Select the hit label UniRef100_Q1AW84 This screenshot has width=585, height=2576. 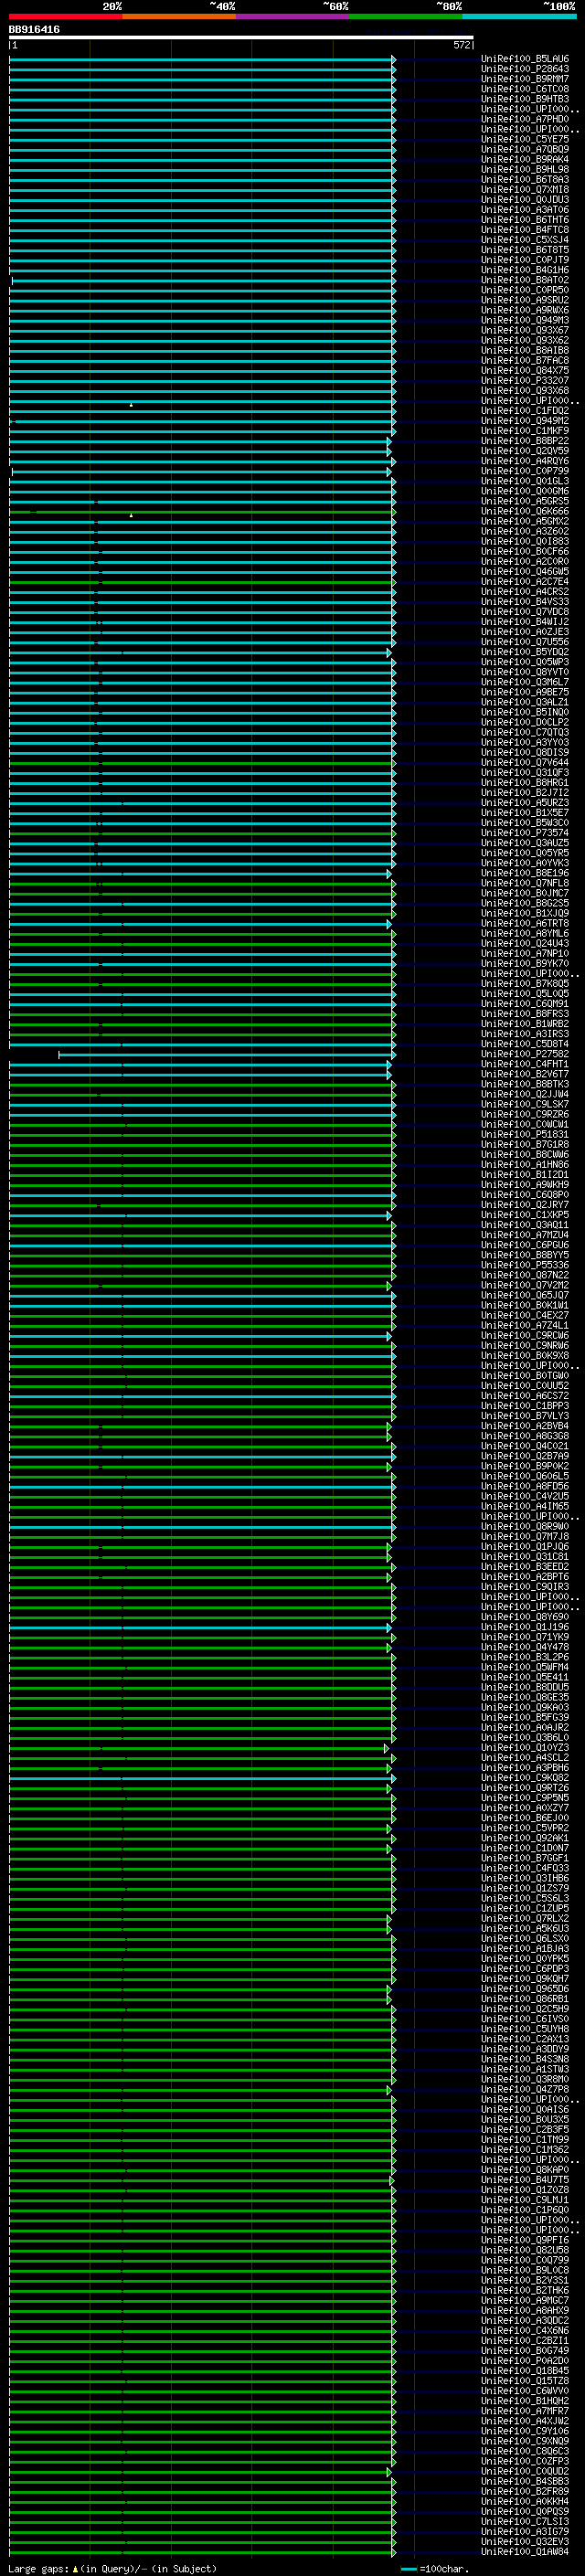point(525,2552)
